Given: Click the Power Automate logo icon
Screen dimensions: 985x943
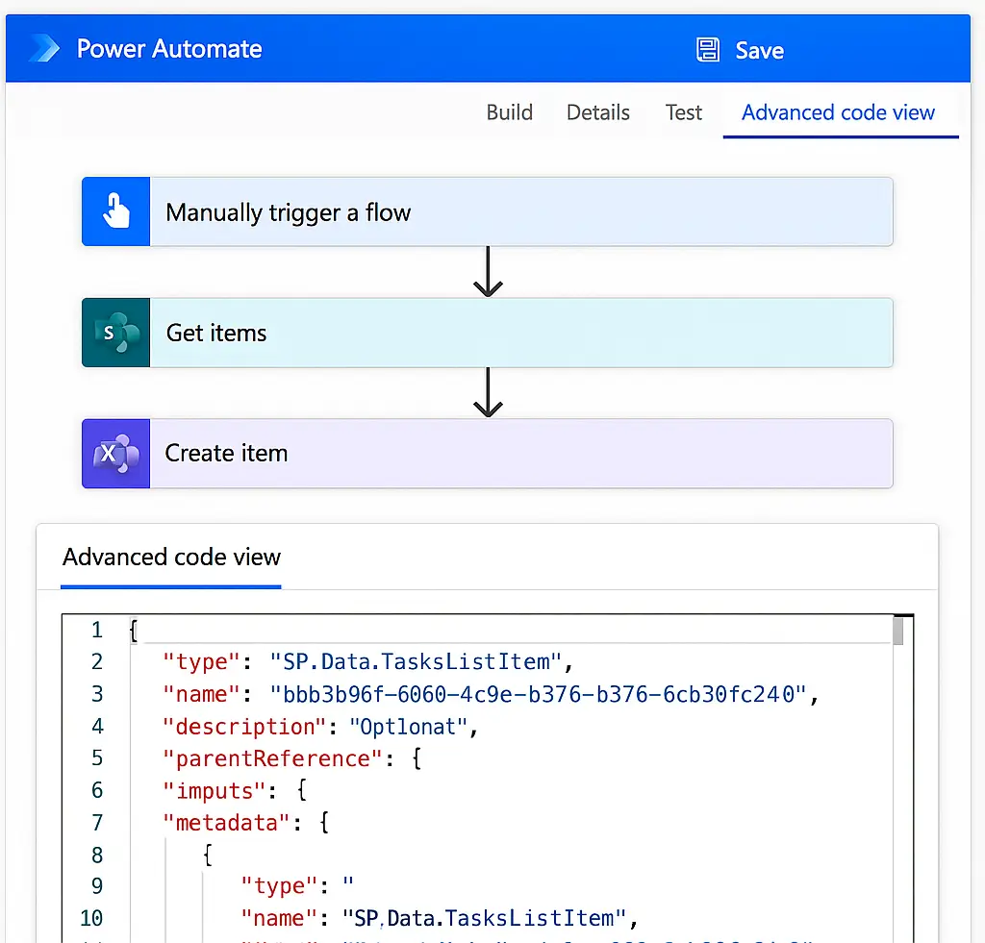Looking at the screenshot, I should [x=44, y=48].
